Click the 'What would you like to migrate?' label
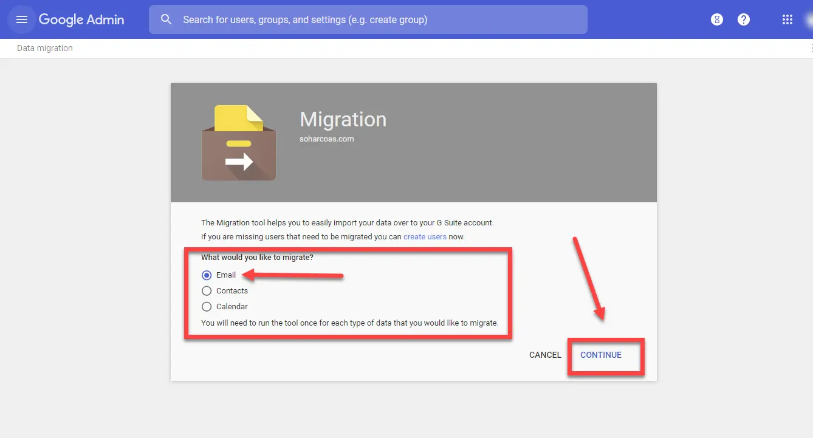The width and height of the screenshot is (813, 438). pos(257,258)
